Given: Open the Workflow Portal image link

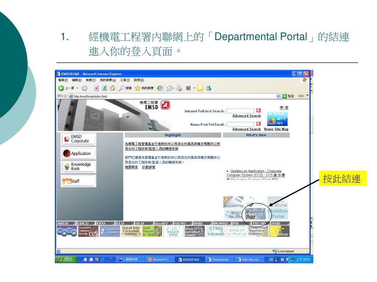Looking at the screenshot, I should [278, 214].
